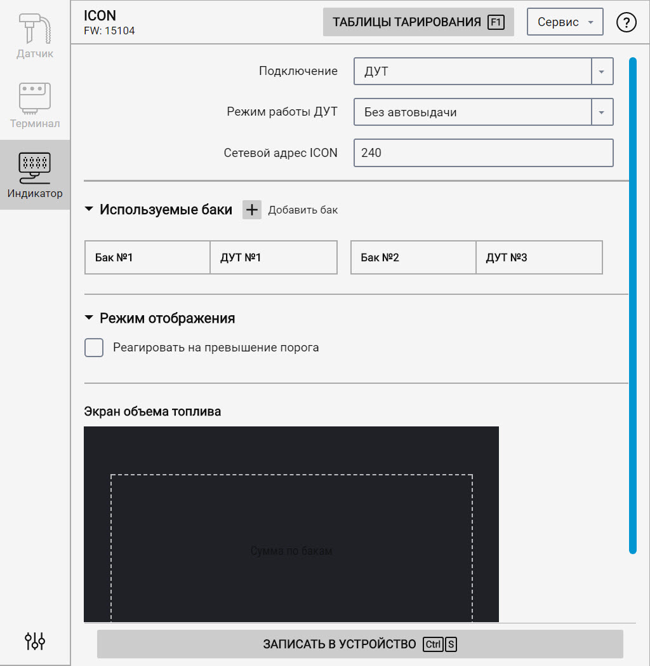Click the blue vertical scrollbar
This screenshot has width=650, height=666.
point(633,306)
